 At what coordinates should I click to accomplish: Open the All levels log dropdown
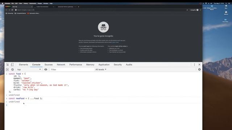[x=101, y=69]
